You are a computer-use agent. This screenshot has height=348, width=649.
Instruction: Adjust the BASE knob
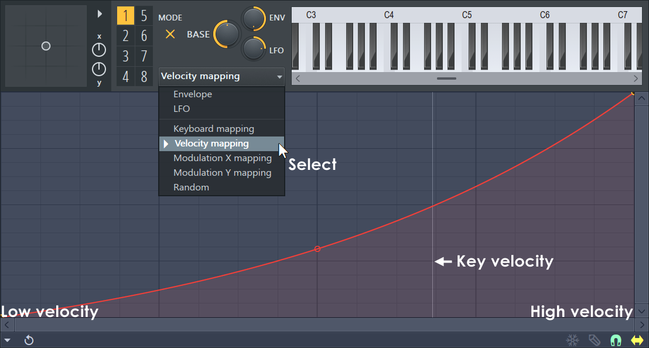[227, 34]
